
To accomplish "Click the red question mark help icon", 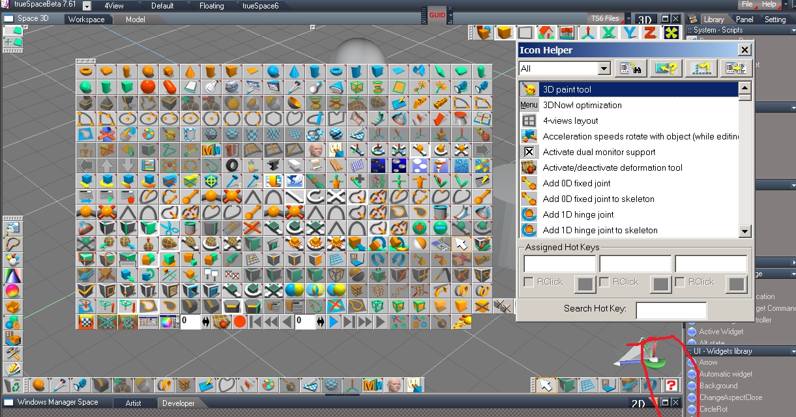I will pyautogui.click(x=672, y=386).
